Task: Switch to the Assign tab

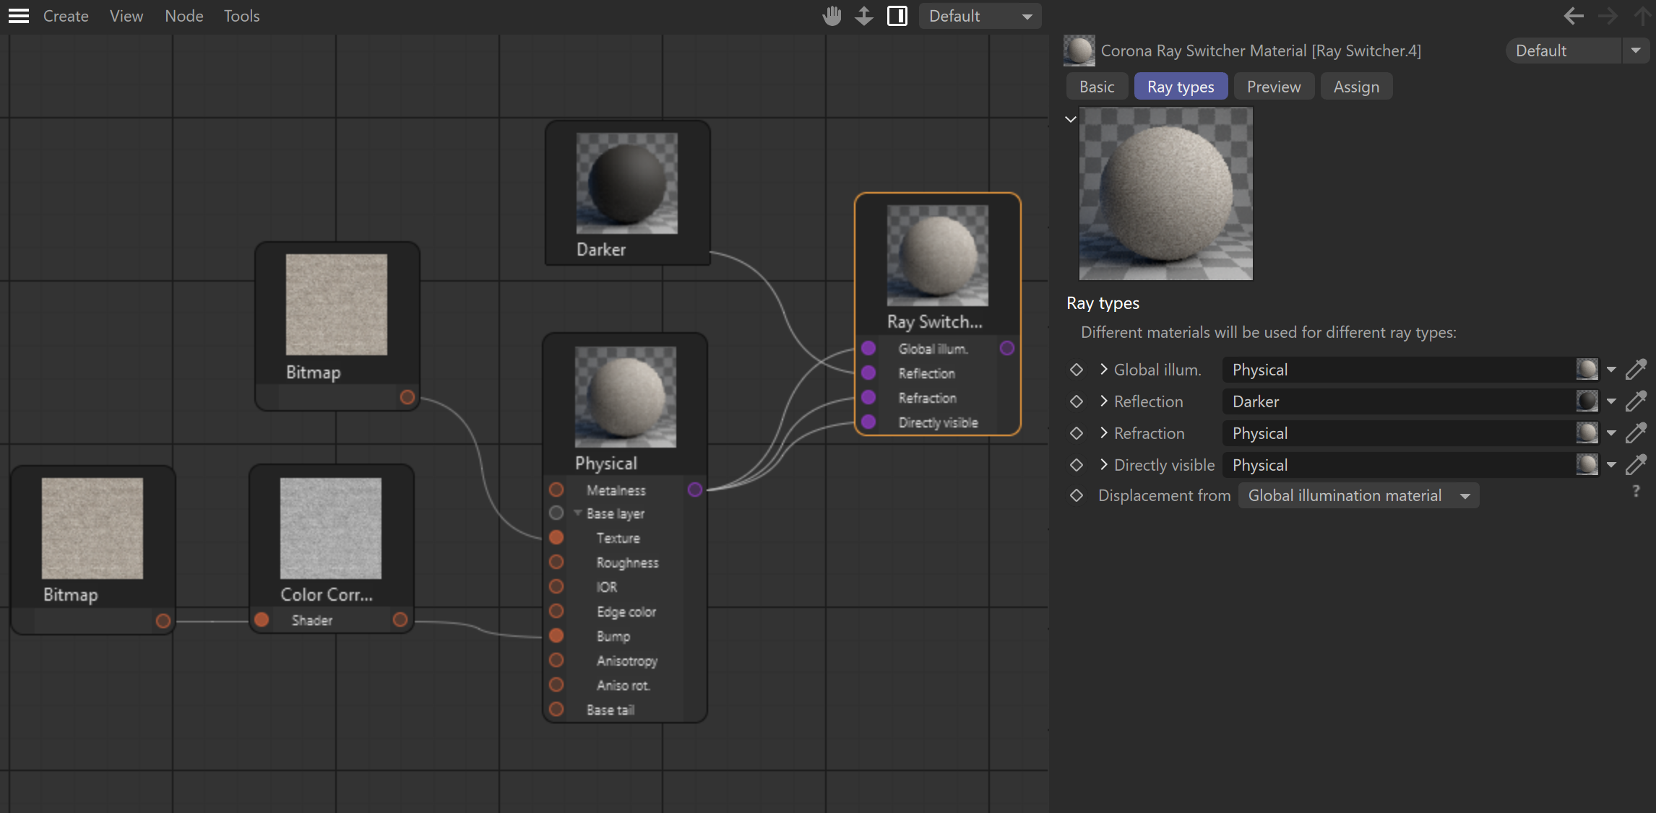Action: [x=1356, y=87]
